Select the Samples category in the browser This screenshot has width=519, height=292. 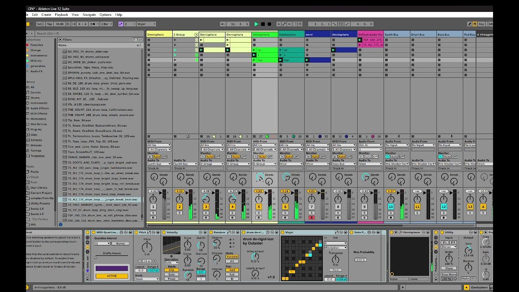tap(36, 140)
